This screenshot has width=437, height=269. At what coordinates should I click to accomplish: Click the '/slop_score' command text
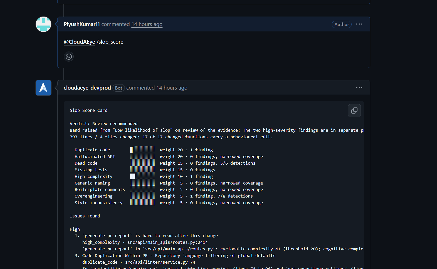pos(110,42)
